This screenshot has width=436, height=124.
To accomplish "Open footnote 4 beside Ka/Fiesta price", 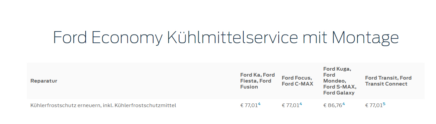I will pyautogui.click(x=259, y=104).
